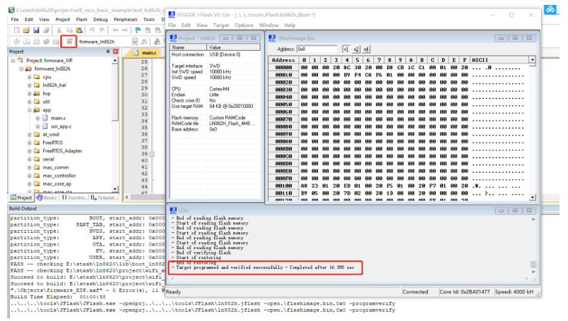Click the 'Host connection' row in J-Flash project

(x=215, y=54)
